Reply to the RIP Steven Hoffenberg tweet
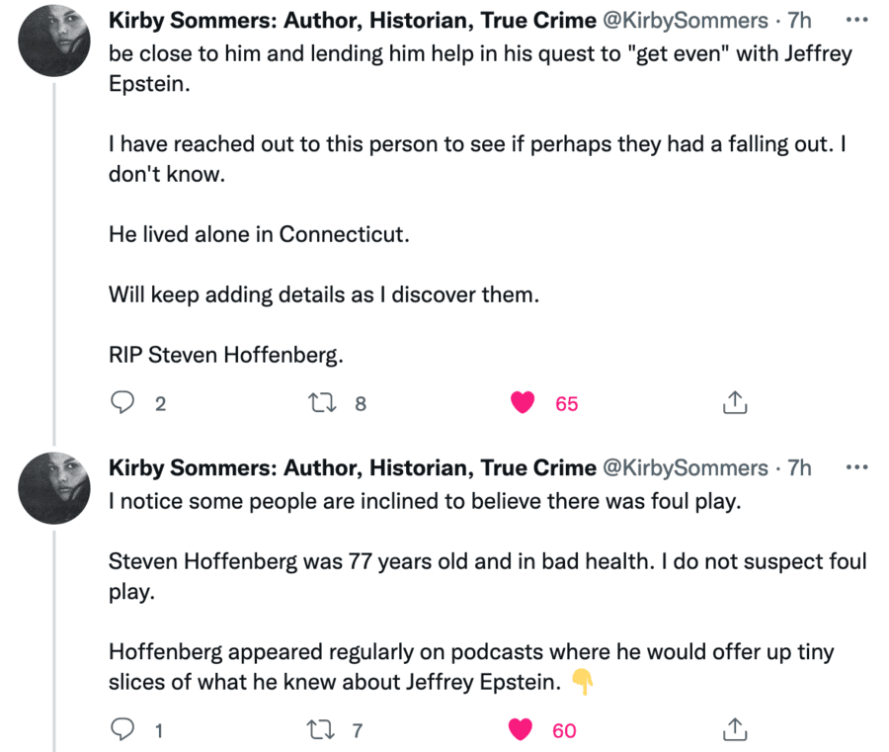Viewport: 889px width, 752px height. click(x=122, y=403)
